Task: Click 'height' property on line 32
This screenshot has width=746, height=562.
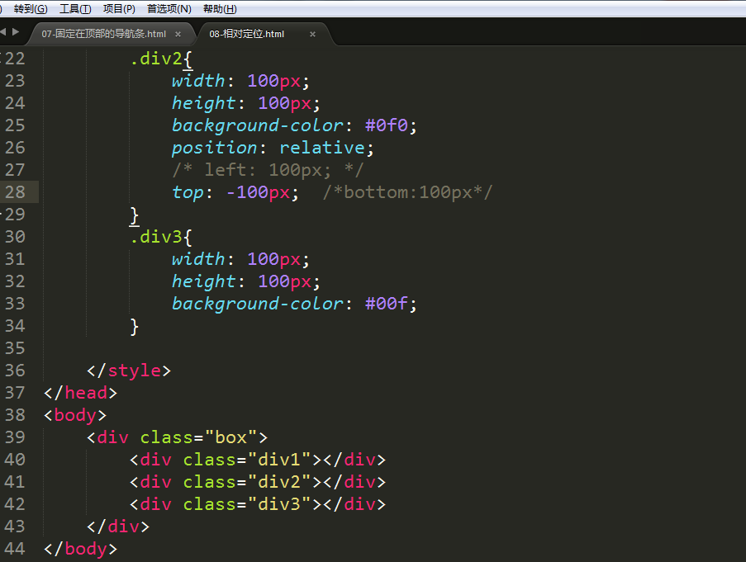Action: pos(203,281)
